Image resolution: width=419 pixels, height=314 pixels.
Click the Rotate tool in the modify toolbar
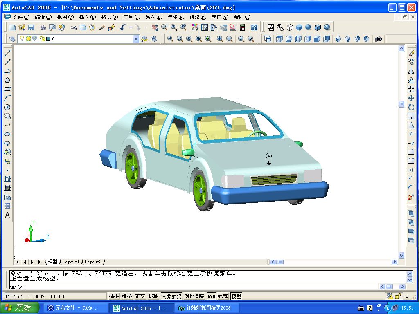click(411, 107)
